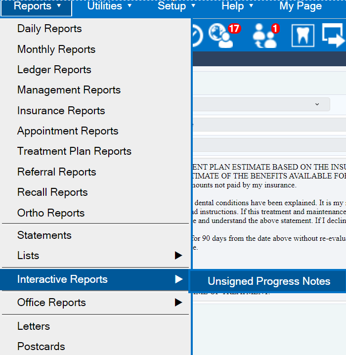Click the Setup dropdown arrow
This screenshot has height=355, width=346.
click(193, 5)
